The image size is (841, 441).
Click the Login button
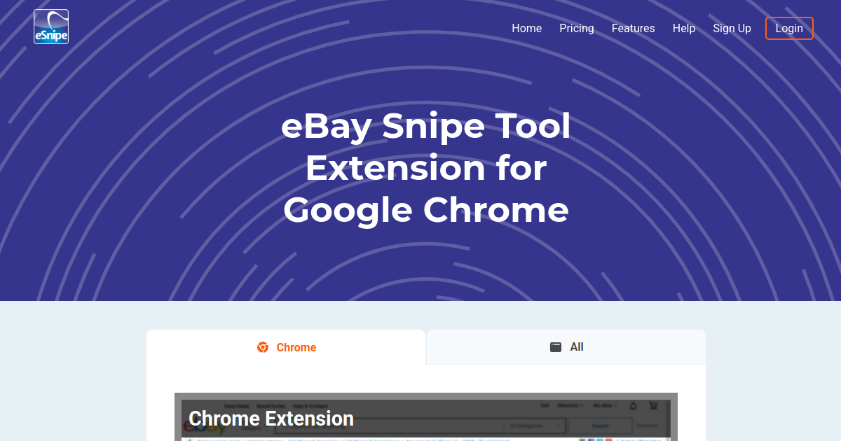(x=789, y=28)
